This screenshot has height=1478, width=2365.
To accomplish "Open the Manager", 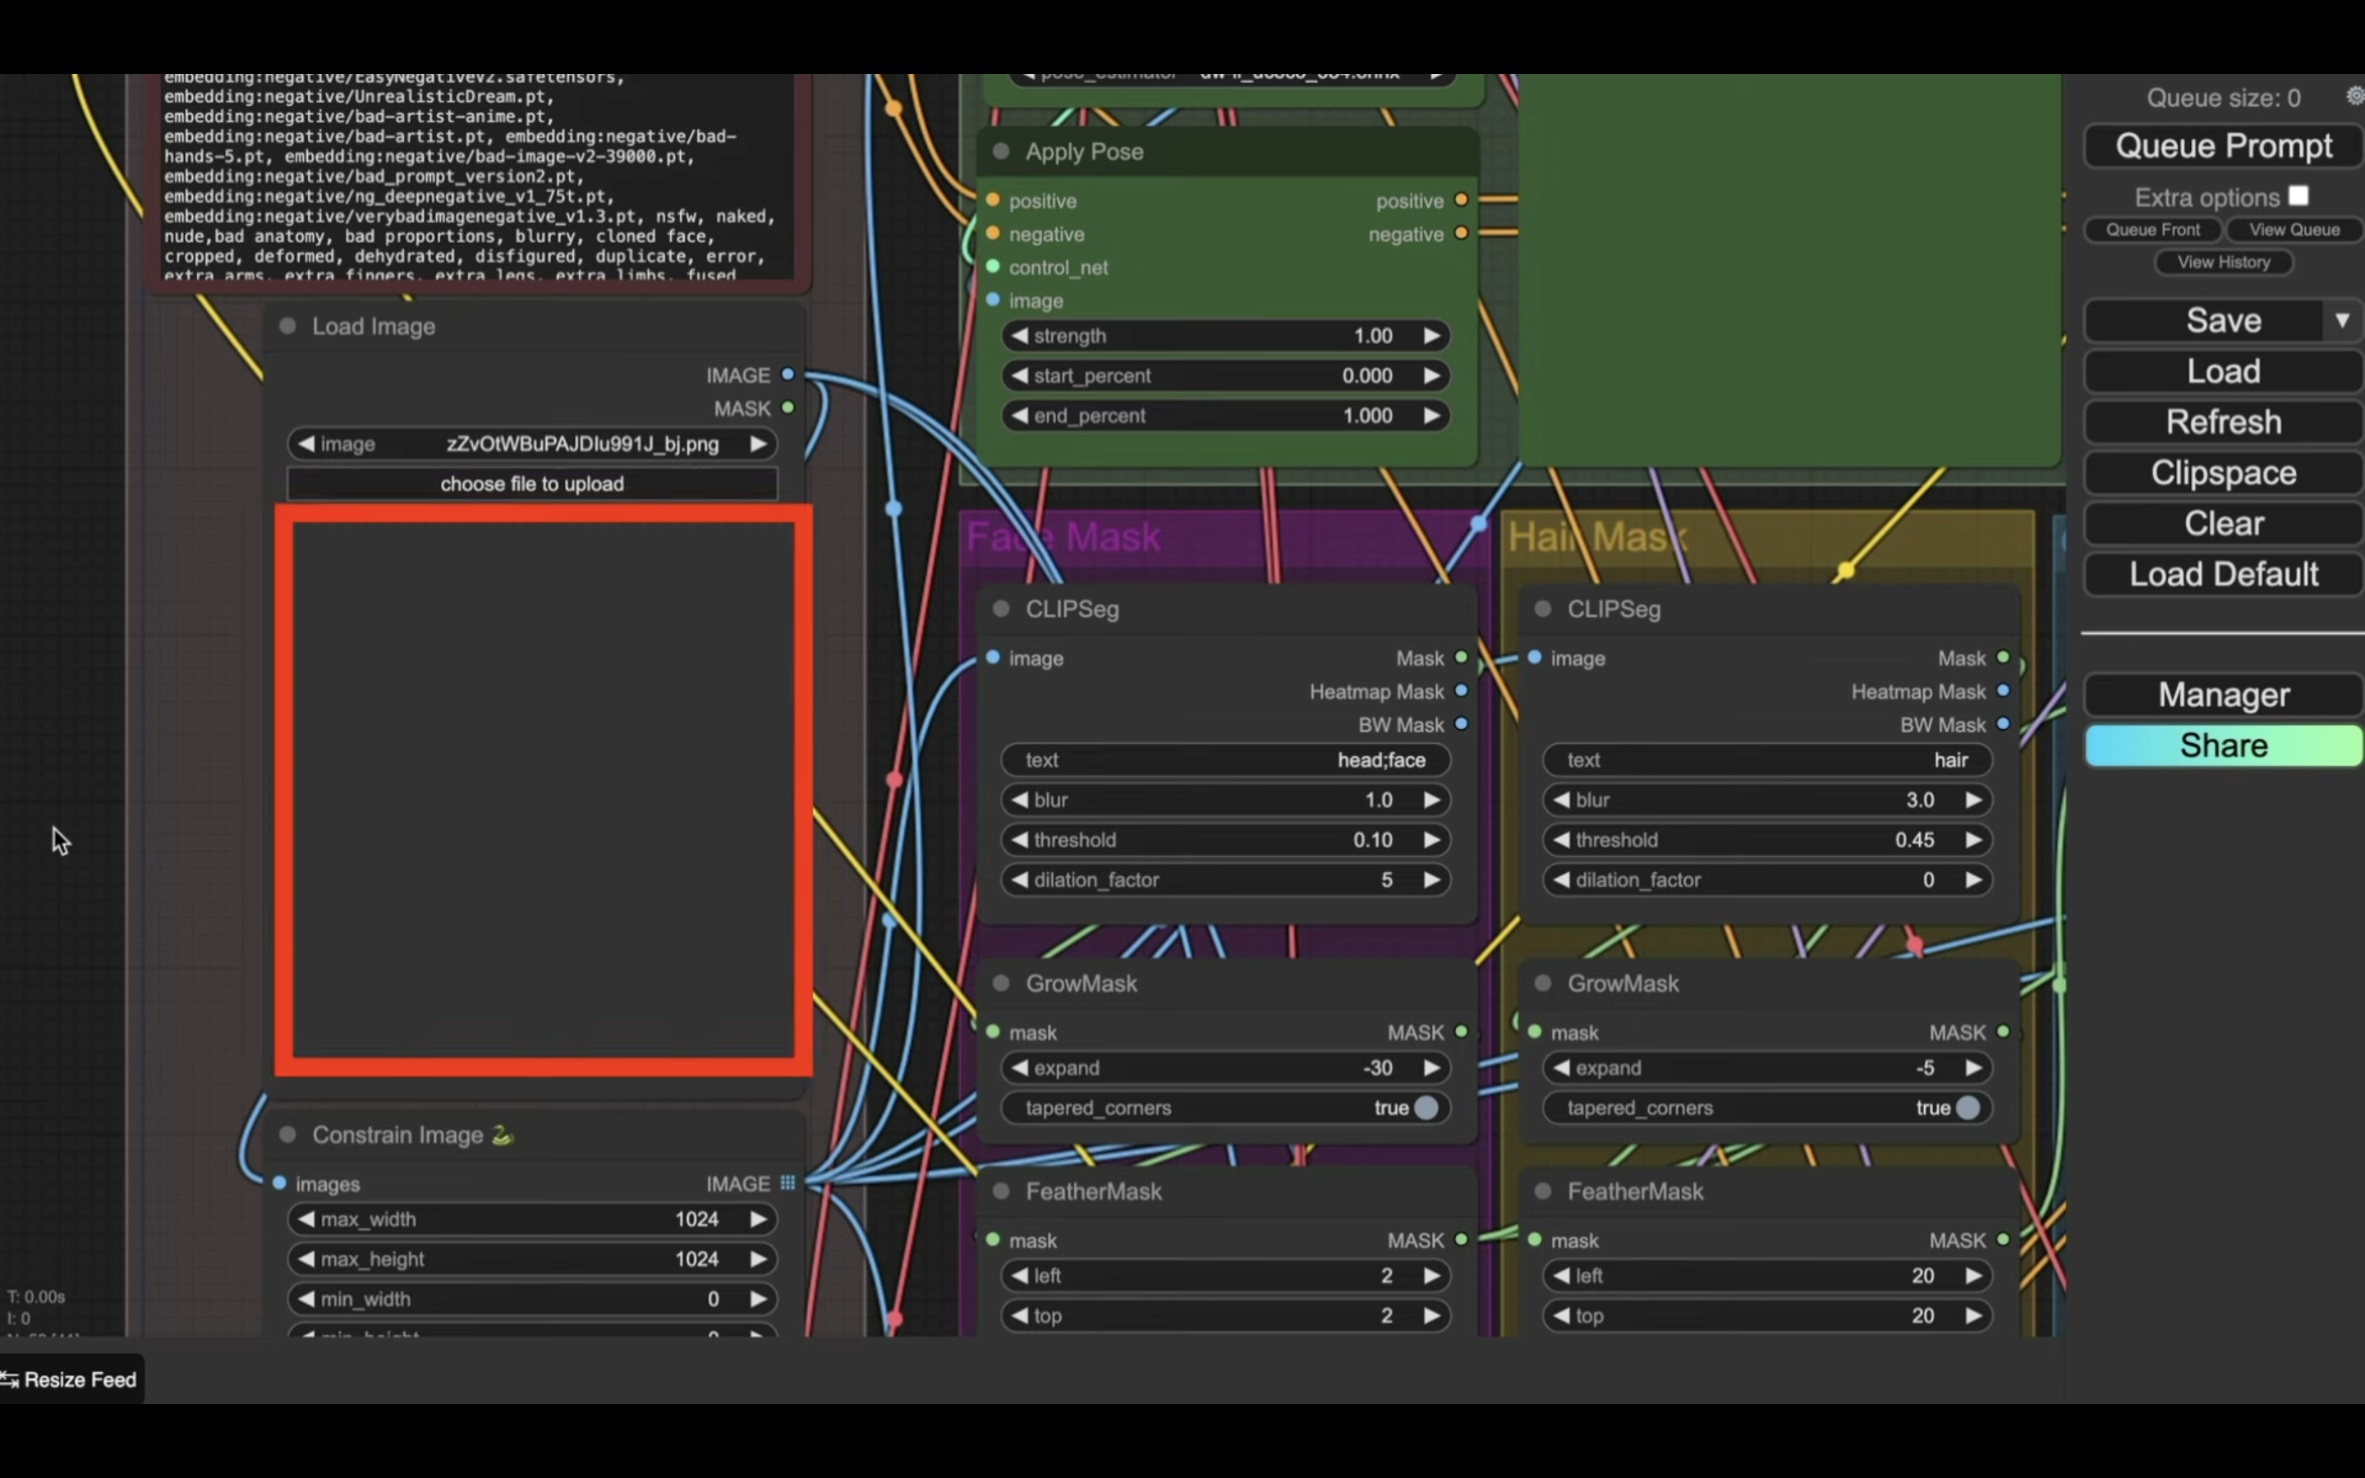I will coord(2223,695).
